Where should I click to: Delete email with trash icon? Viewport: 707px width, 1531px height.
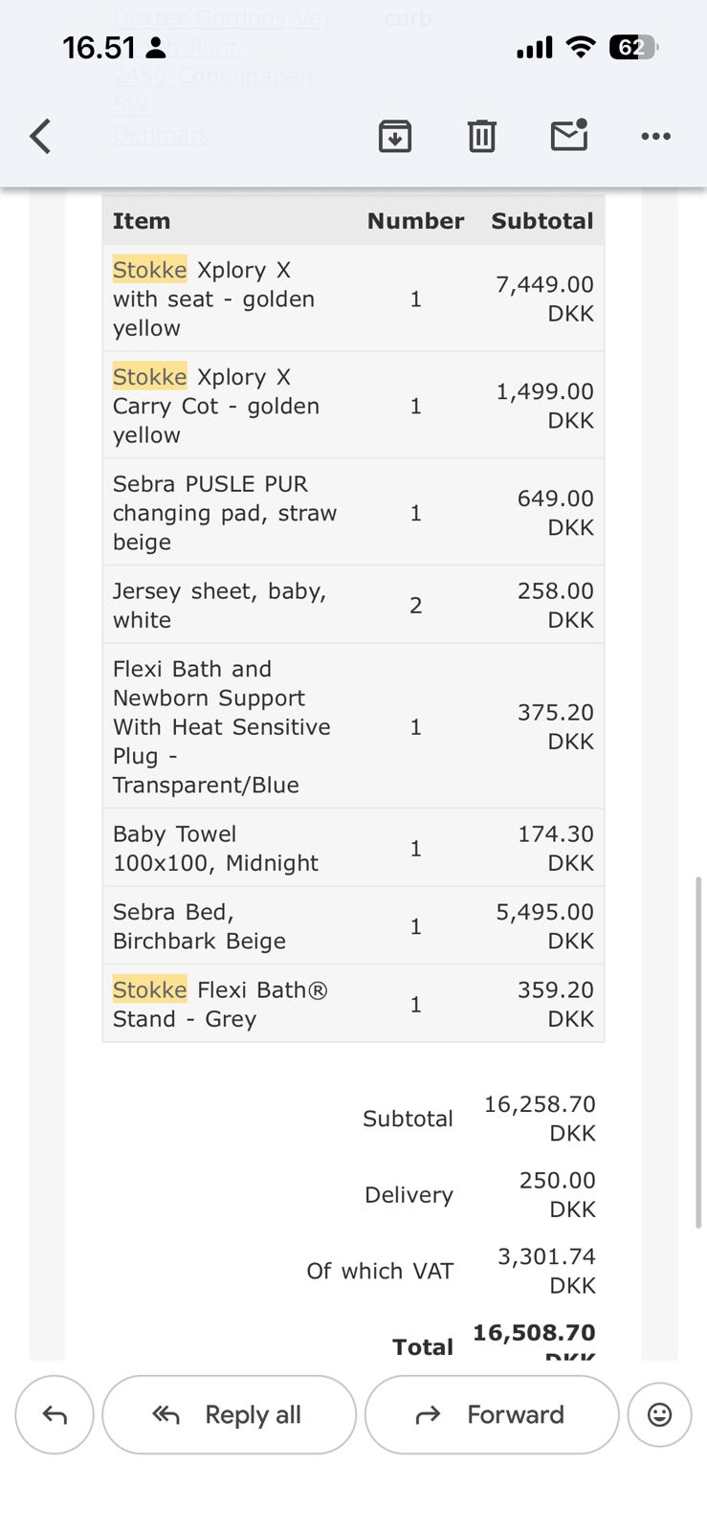[481, 137]
